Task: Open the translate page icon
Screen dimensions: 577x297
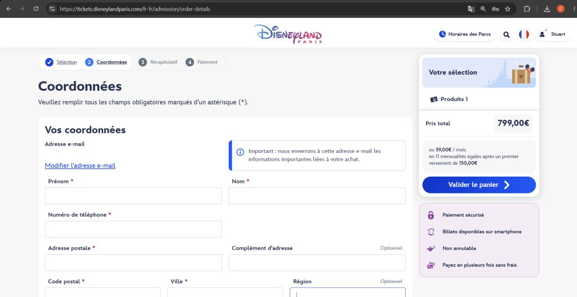Action: [x=471, y=9]
